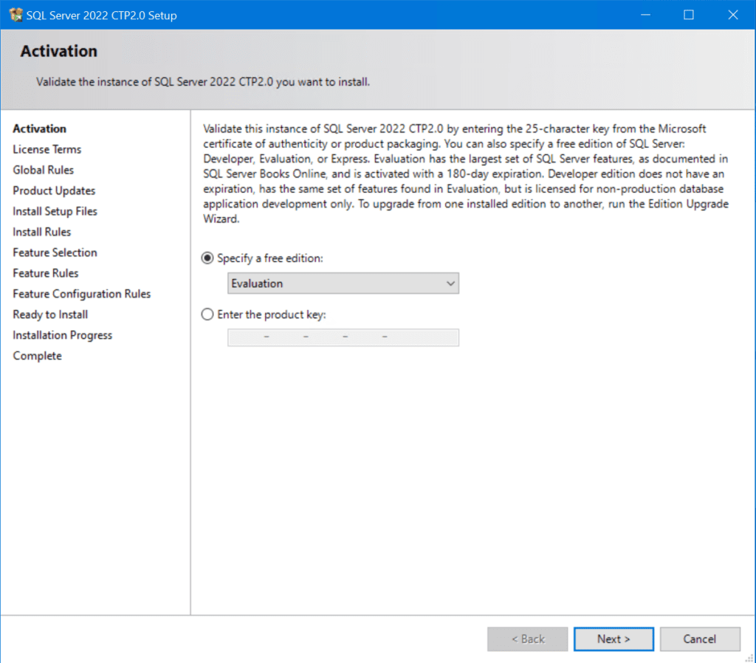Open the Evaluation edition dropdown

point(343,284)
